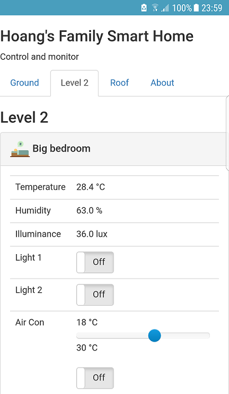Open the About tab

162,83
